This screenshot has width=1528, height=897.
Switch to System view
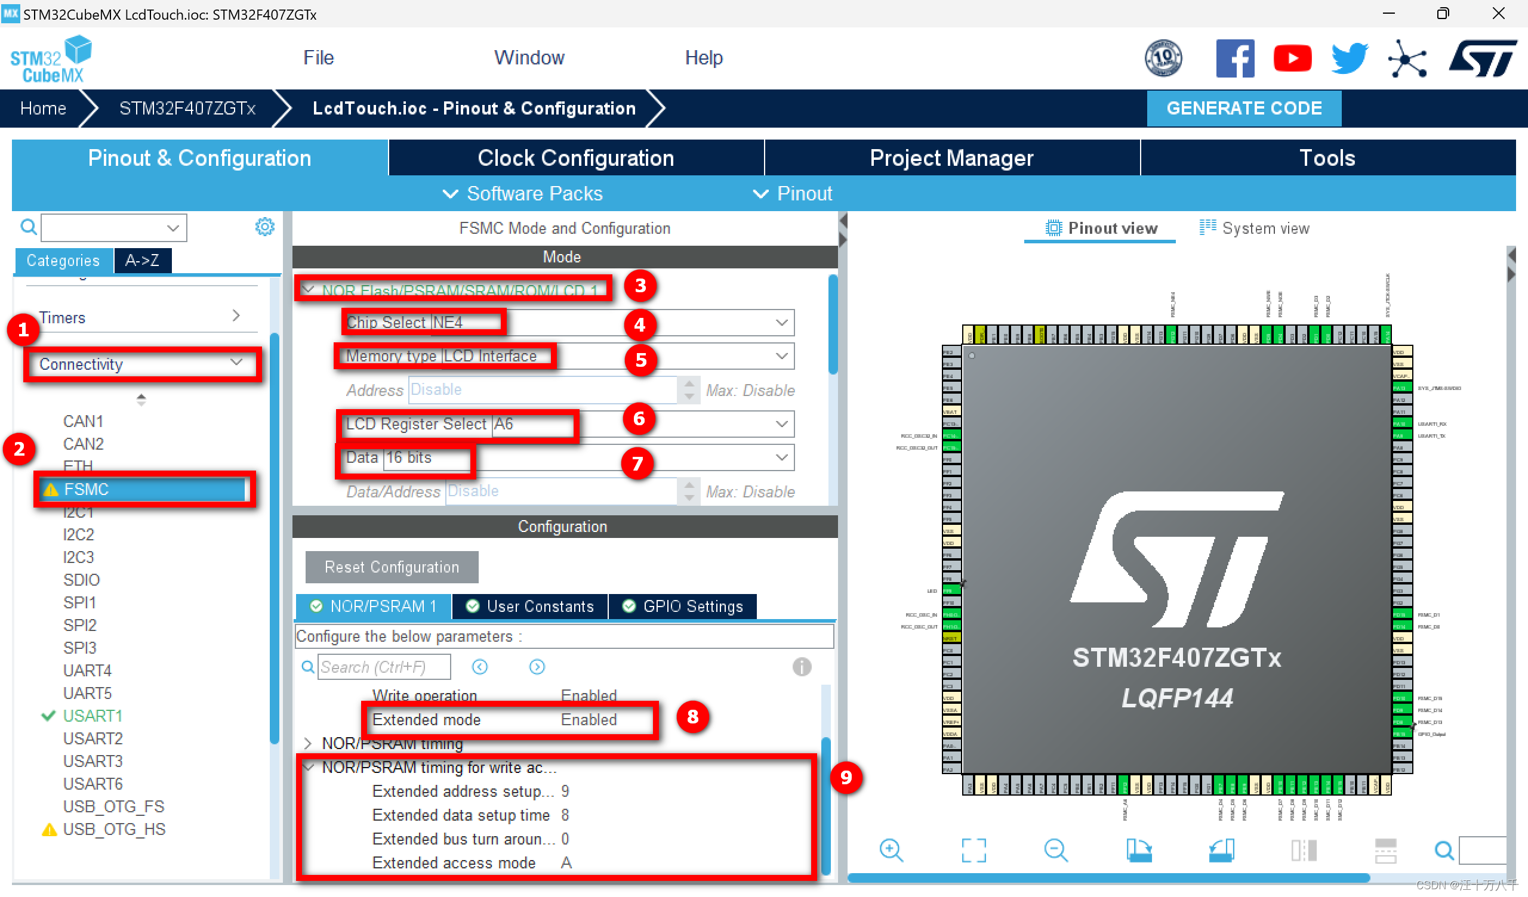tap(1255, 228)
